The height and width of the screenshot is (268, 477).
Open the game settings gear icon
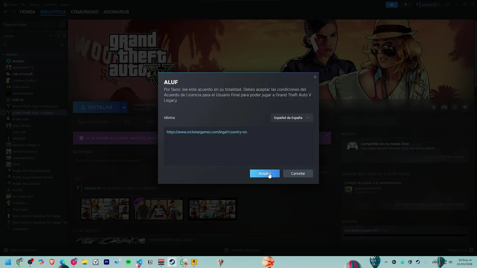click(x=434, y=107)
